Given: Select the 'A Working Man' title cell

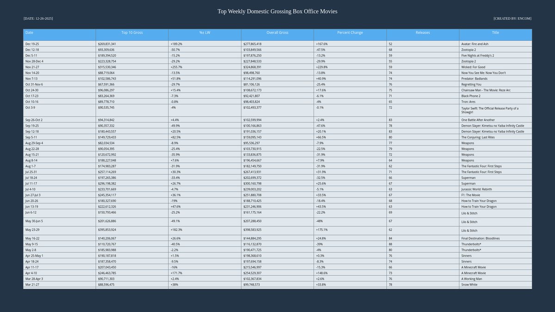Looking at the screenshot, I should (495, 279).
